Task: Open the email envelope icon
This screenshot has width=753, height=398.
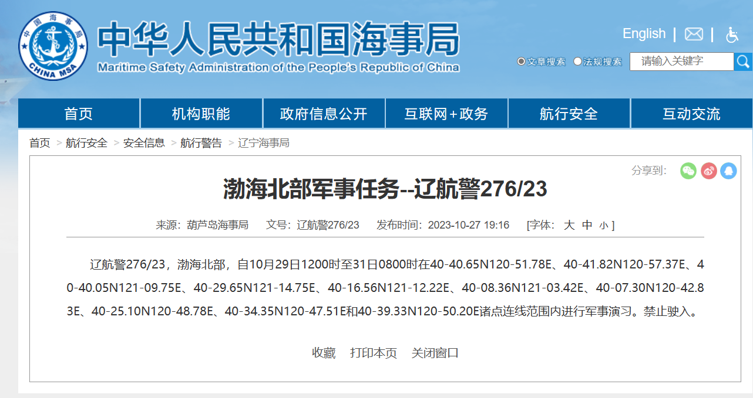Action: click(x=694, y=34)
